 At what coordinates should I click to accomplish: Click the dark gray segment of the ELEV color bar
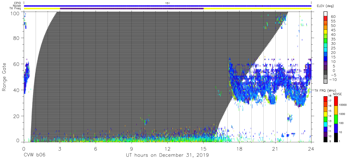coord(325,72)
